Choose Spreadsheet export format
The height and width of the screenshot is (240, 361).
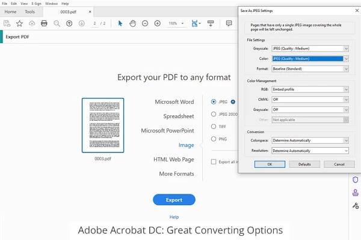179,116
